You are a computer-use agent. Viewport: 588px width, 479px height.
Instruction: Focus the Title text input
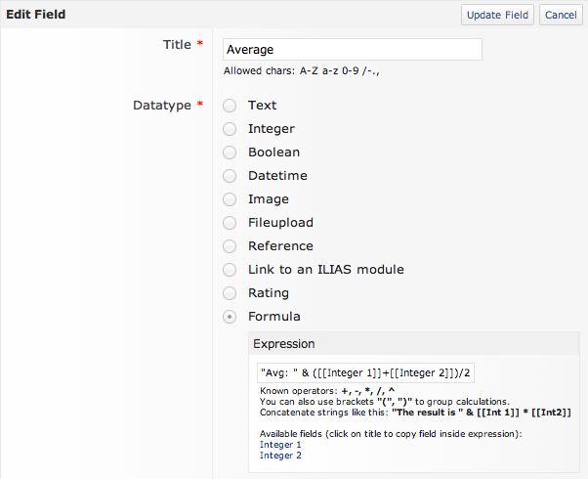pyautogui.click(x=352, y=49)
